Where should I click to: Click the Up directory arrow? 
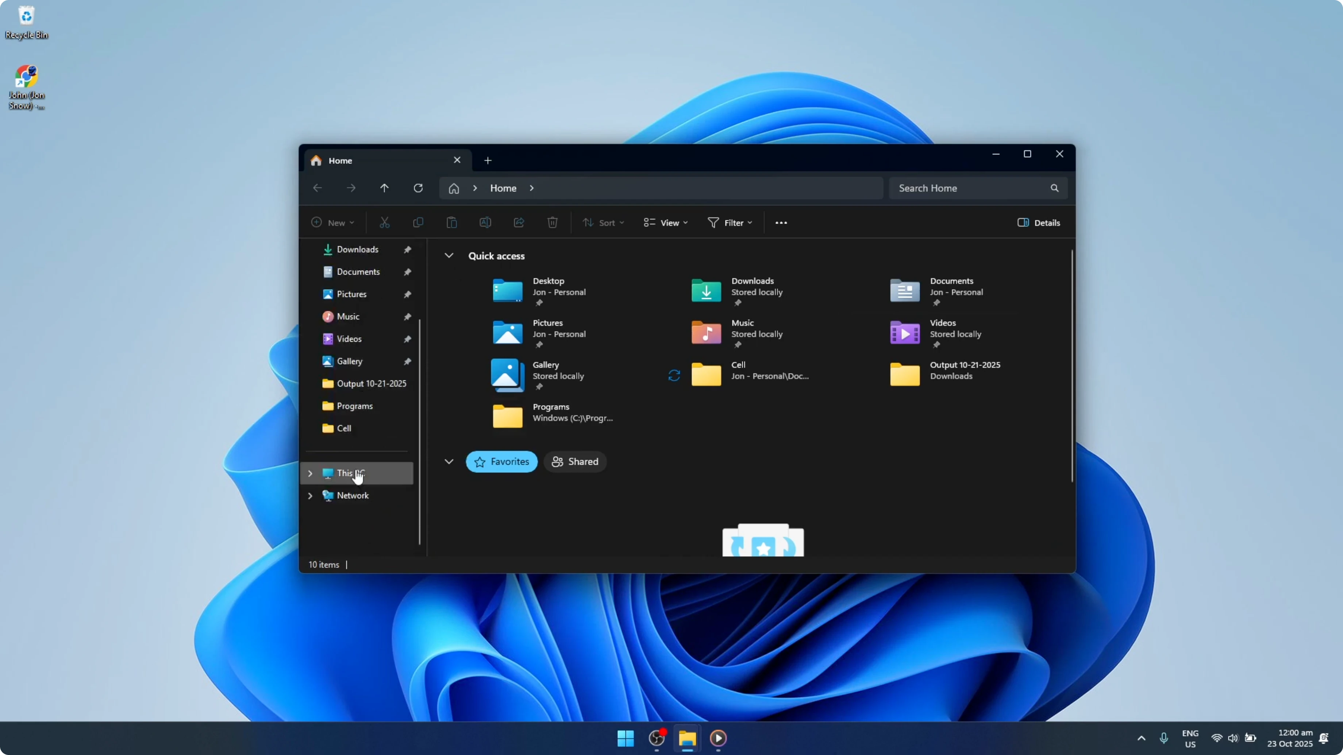(x=384, y=188)
